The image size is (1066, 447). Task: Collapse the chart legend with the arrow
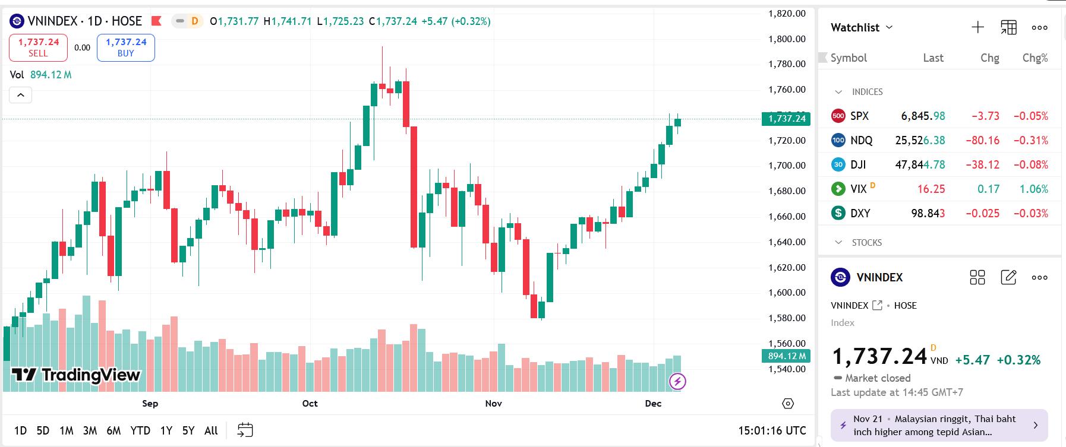click(20, 95)
